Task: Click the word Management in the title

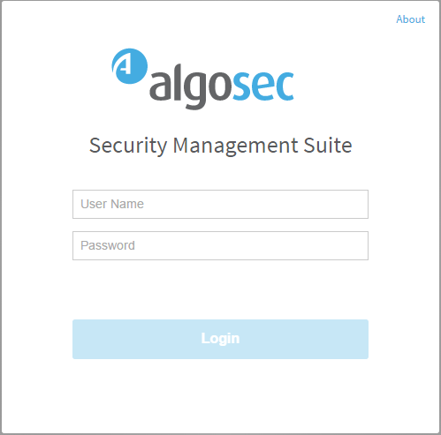Action: point(235,146)
